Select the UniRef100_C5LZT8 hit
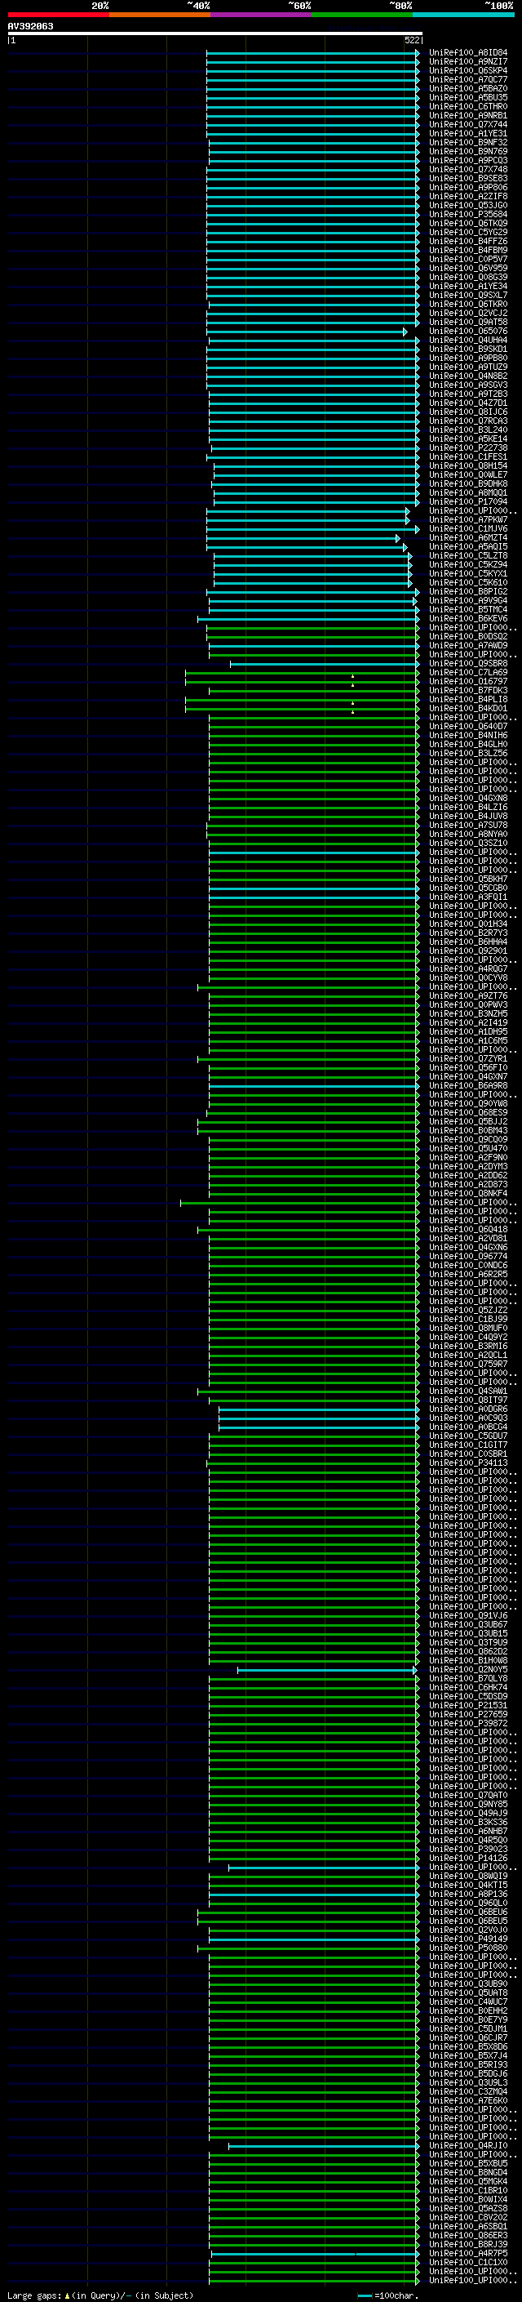 click(468, 556)
